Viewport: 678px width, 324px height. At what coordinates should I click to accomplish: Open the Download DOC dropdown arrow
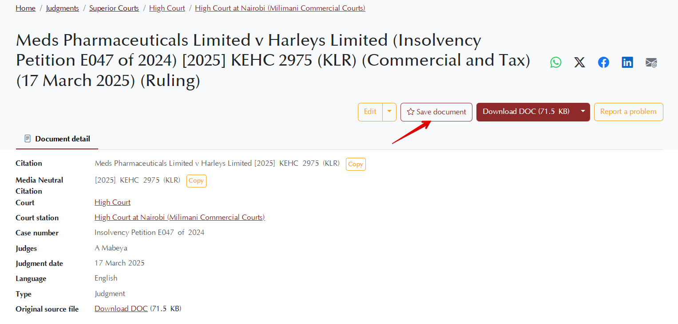pyautogui.click(x=583, y=112)
